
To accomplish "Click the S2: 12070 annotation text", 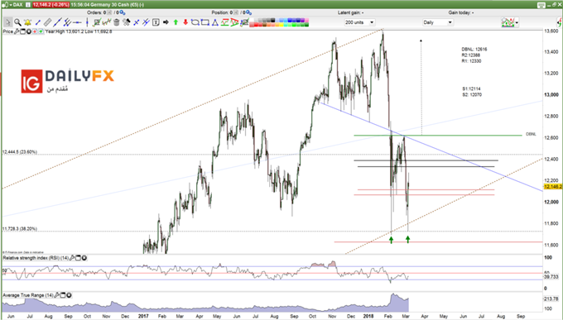I will tap(472, 95).
